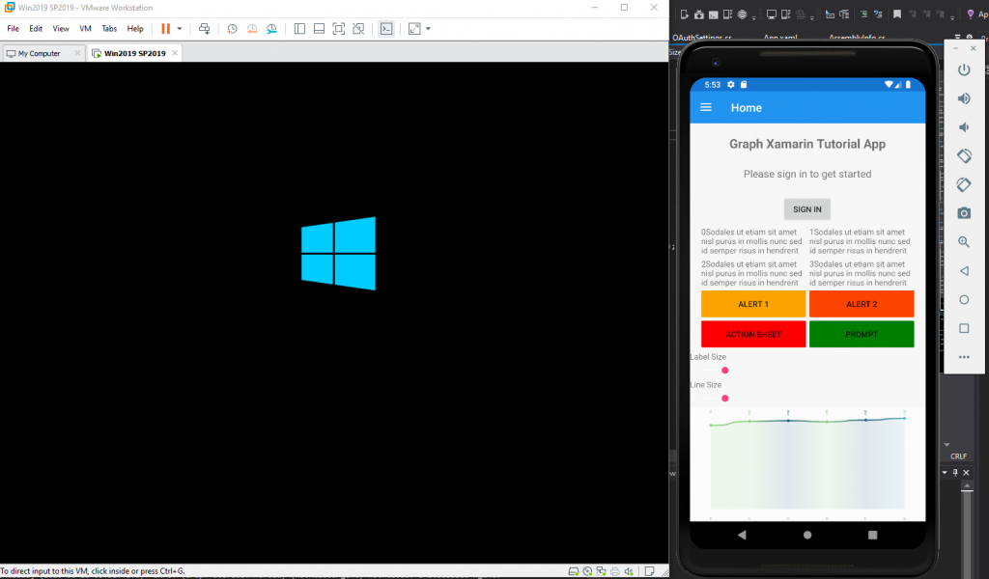Open the Help menu in VMware
989x579 pixels.
pos(135,28)
